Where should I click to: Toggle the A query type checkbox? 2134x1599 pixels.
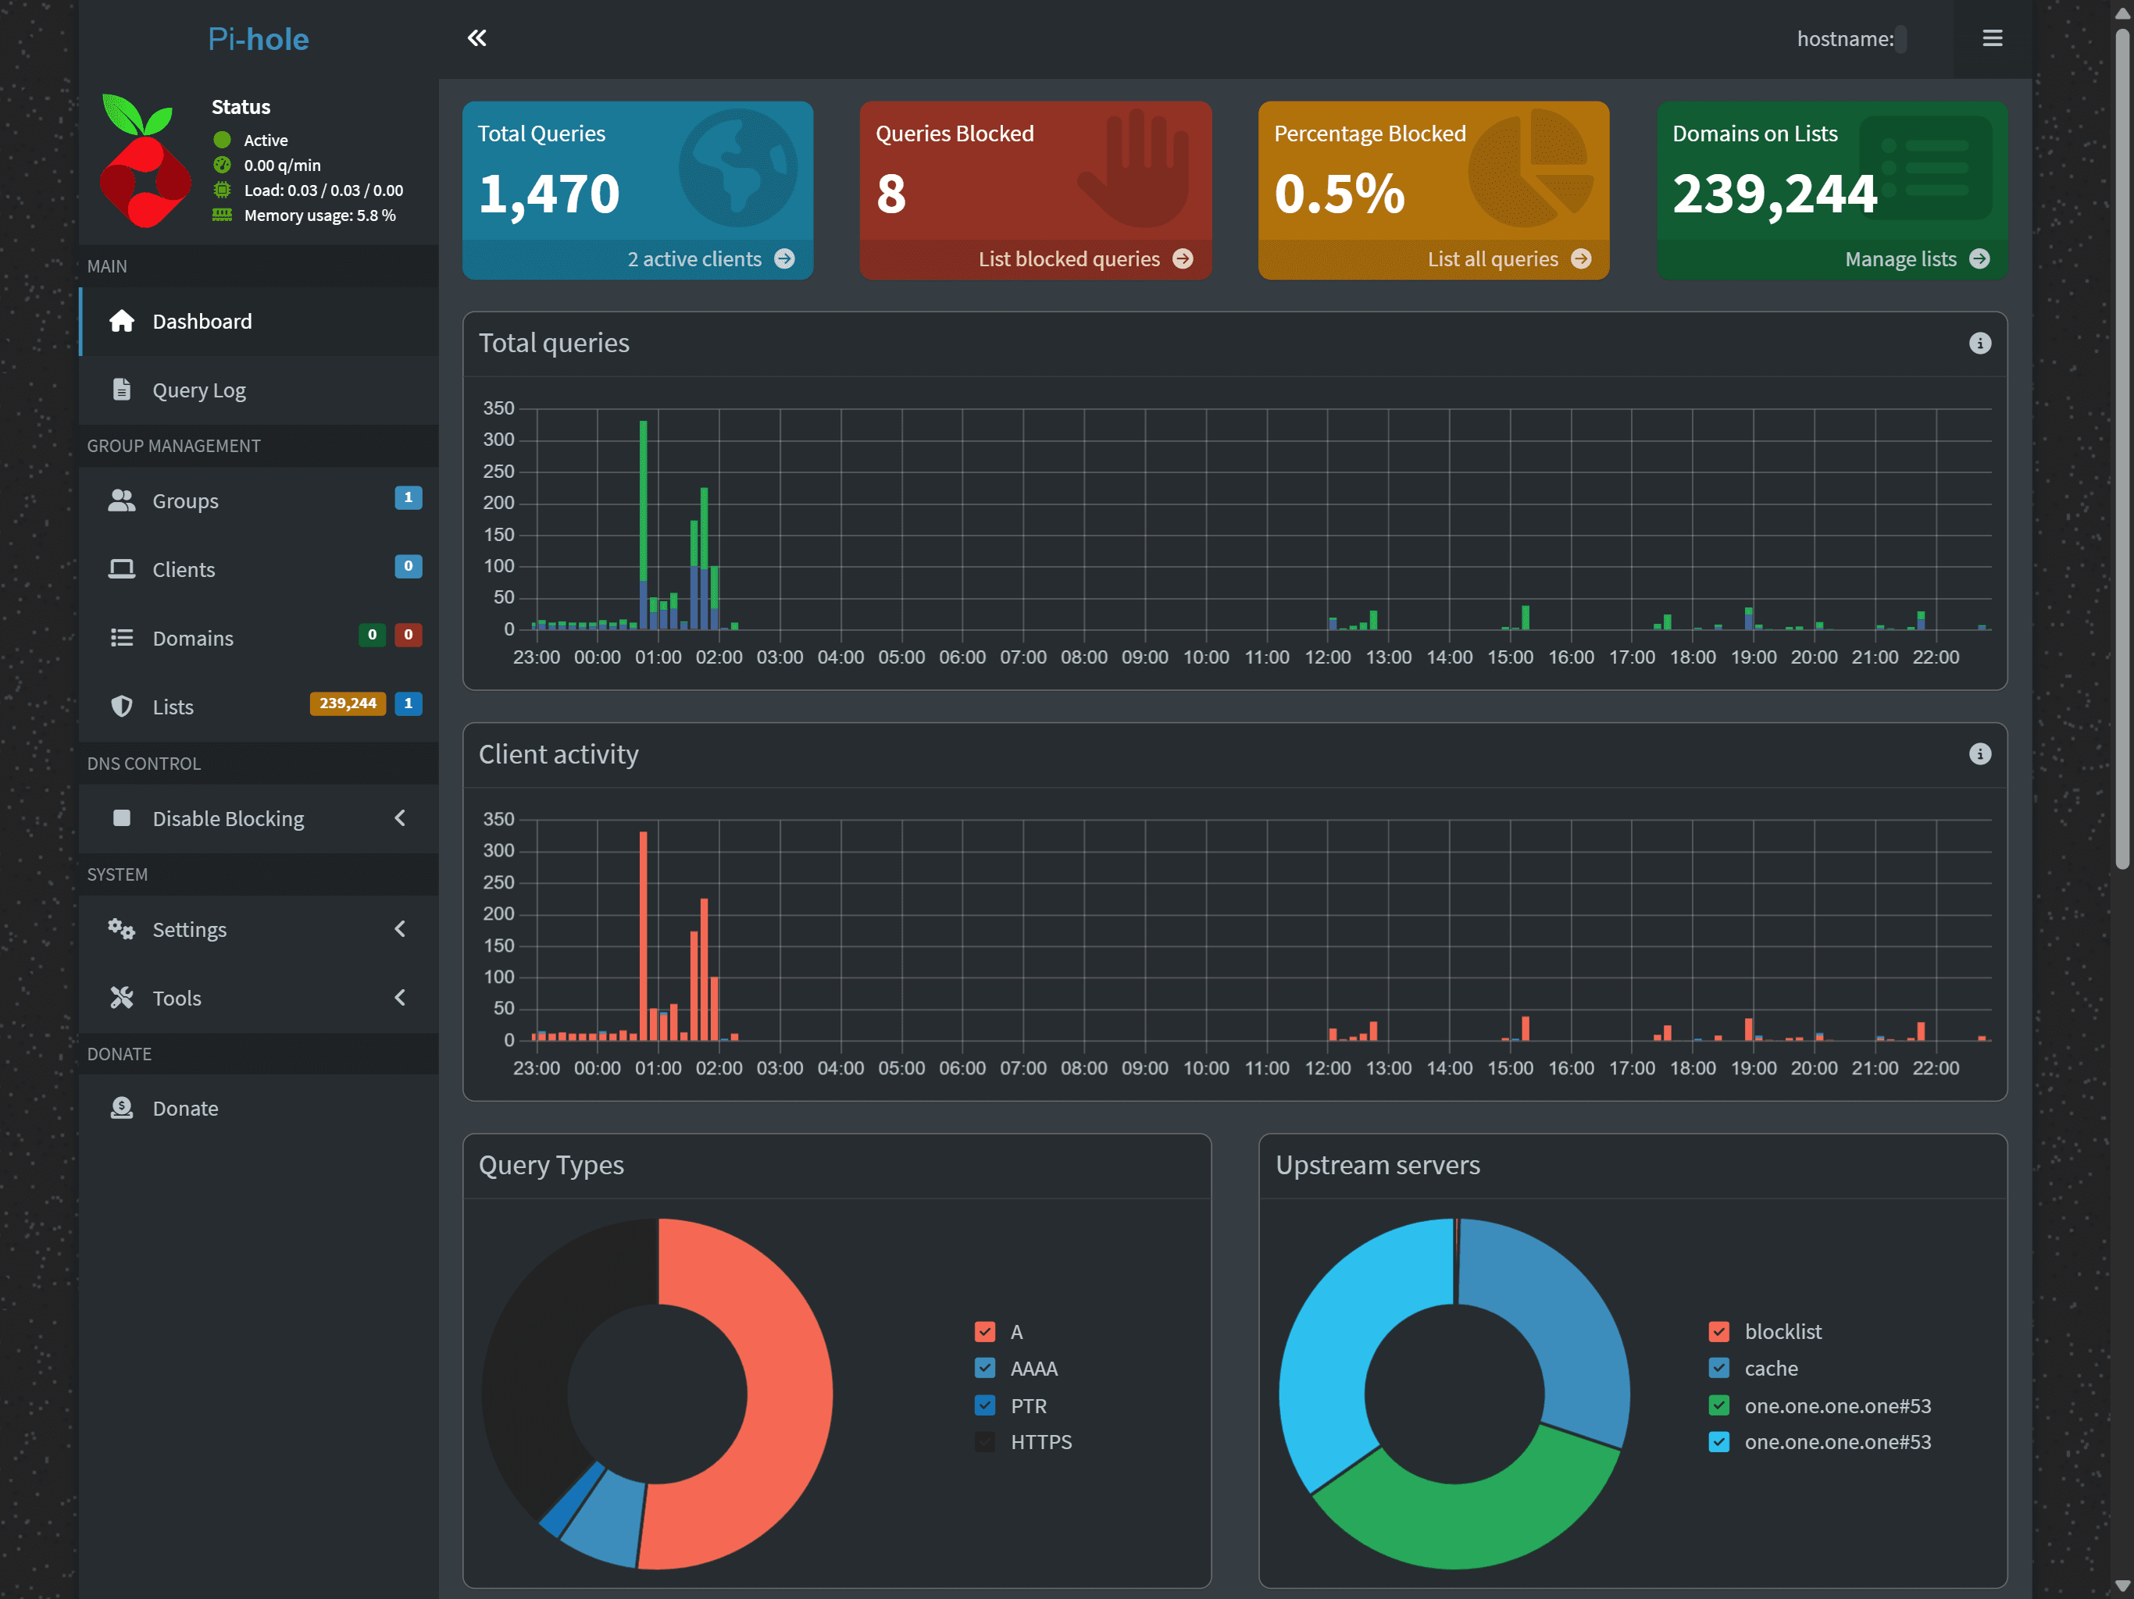point(985,1332)
